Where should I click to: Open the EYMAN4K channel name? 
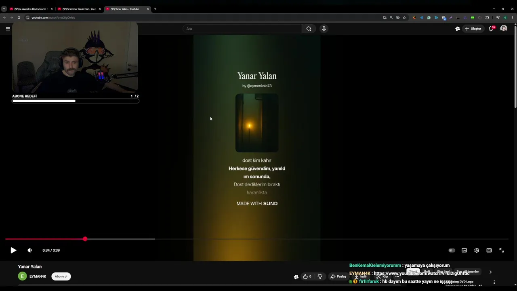pyautogui.click(x=38, y=276)
